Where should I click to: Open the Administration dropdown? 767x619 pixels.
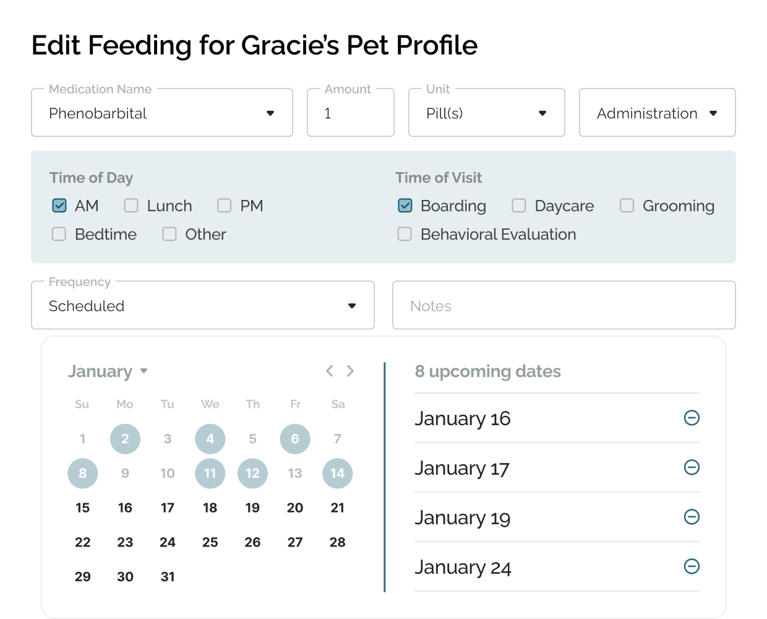pos(657,113)
